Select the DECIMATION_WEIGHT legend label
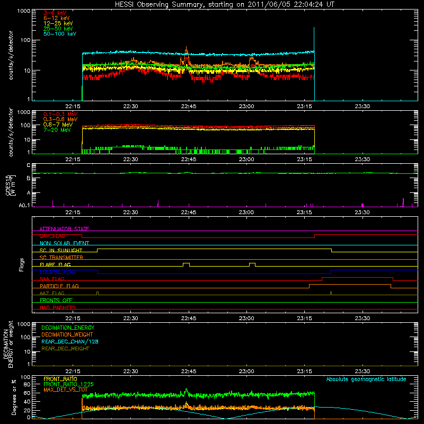 [67, 334]
